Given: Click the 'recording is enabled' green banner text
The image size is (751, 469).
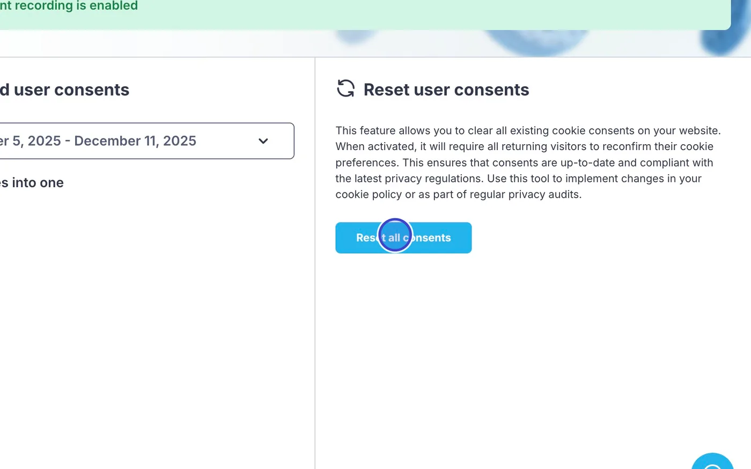Looking at the screenshot, I should (69, 6).
